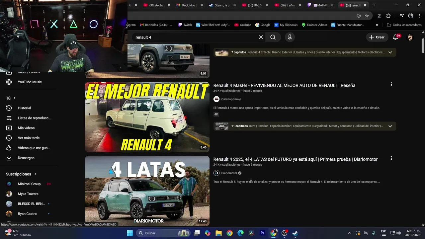Expand the 11 capítulos chapter list
425x239 pixels.
[390, 126]
